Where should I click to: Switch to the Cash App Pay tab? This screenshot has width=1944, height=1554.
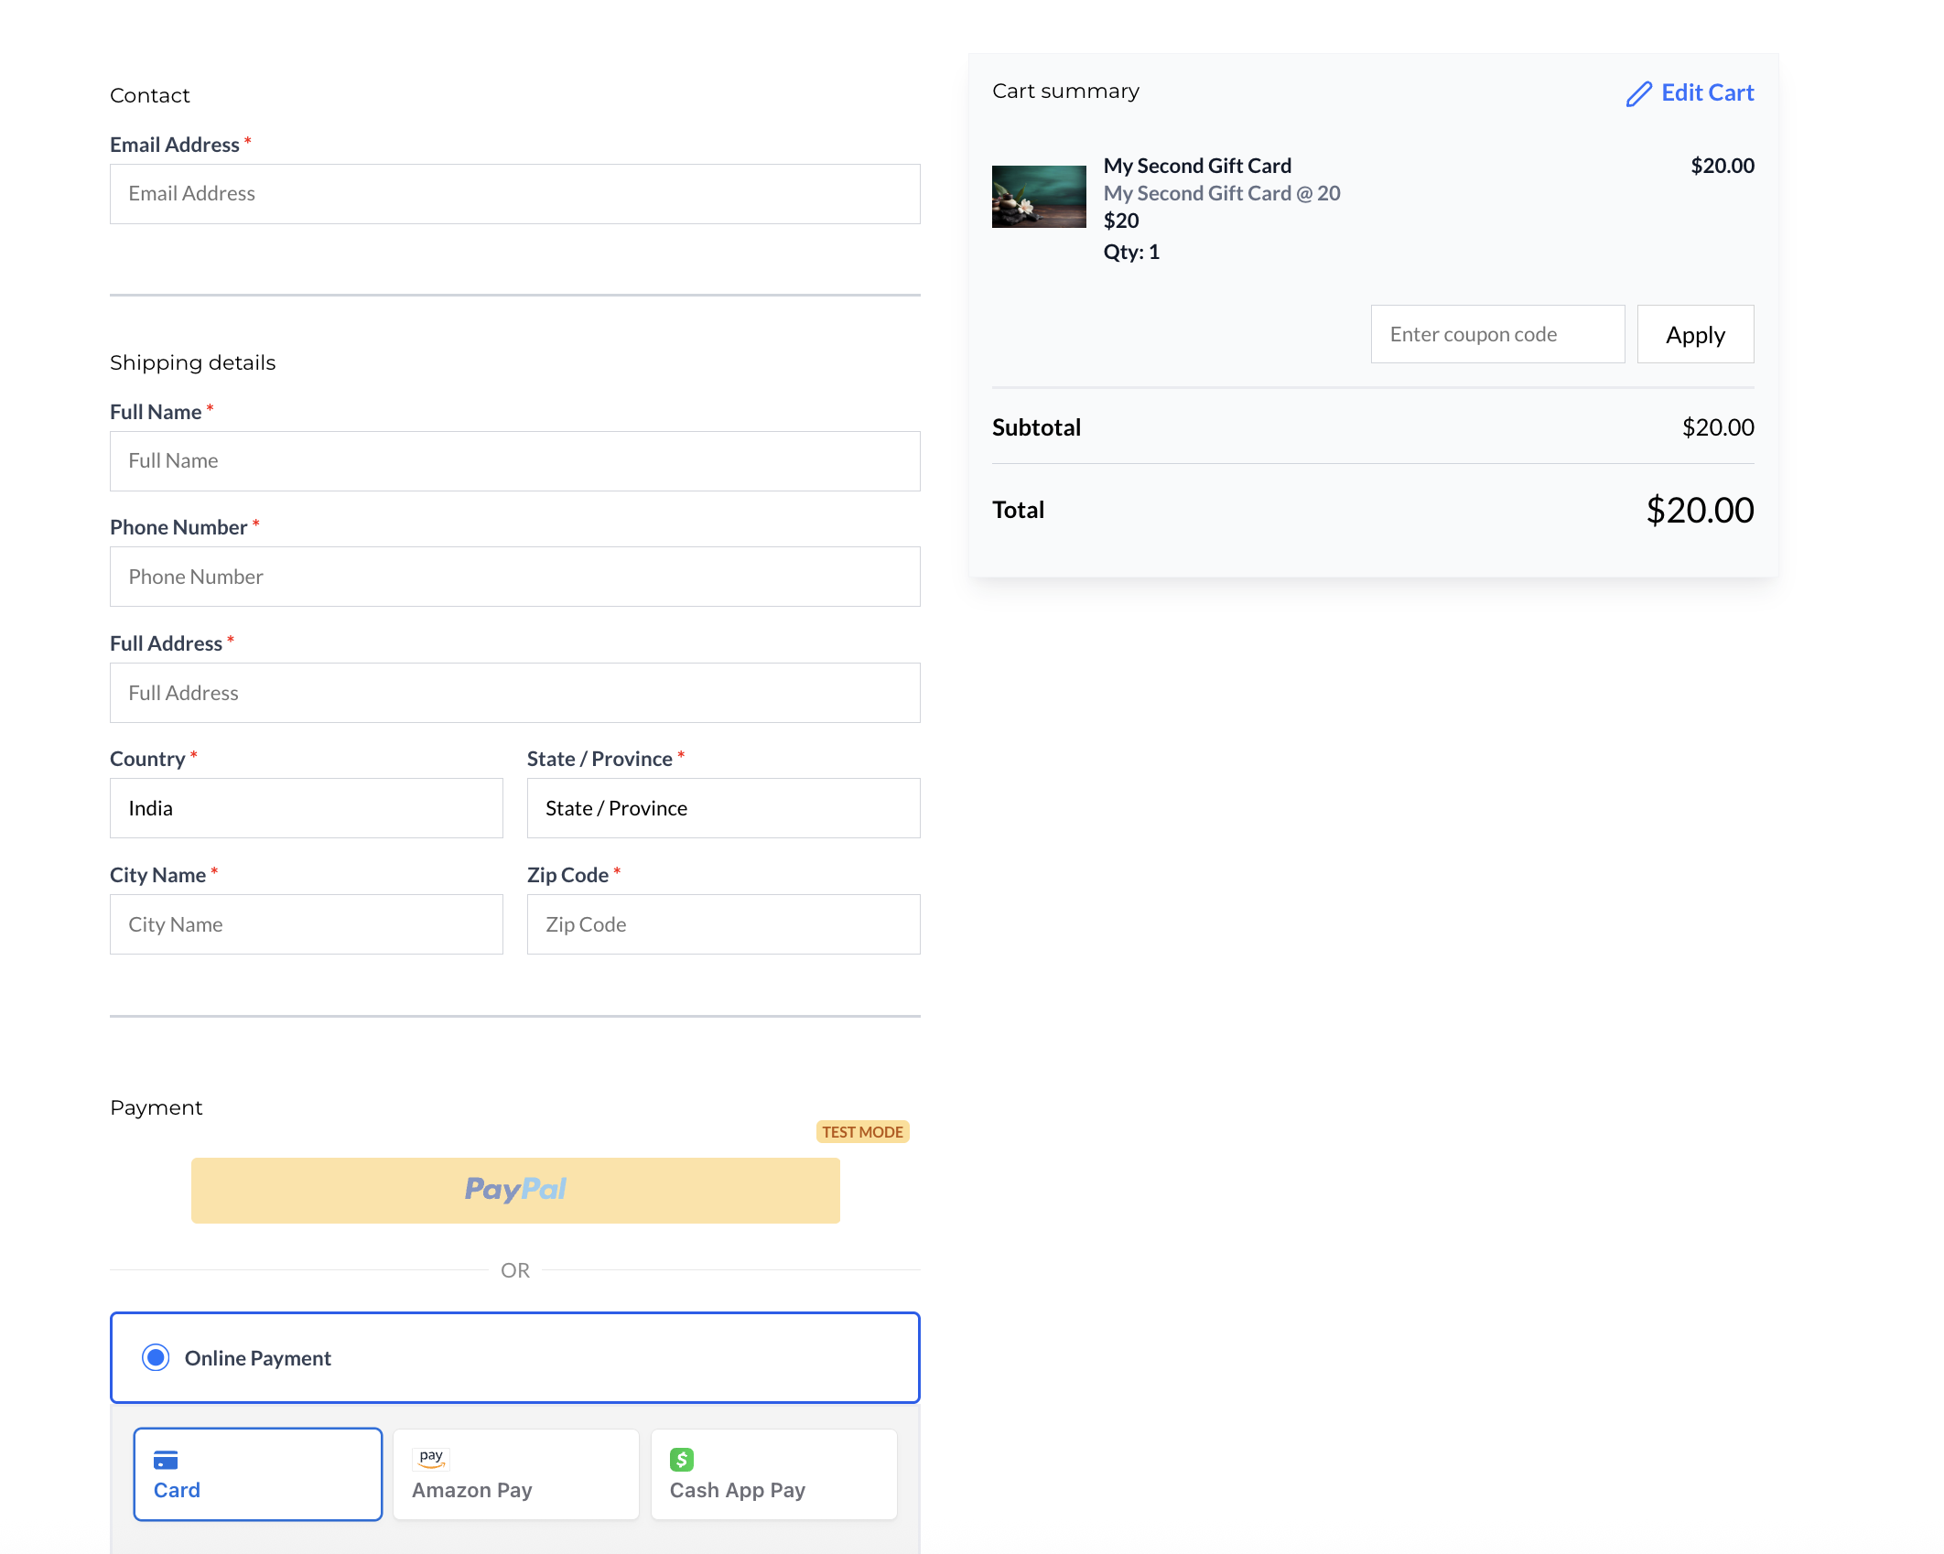point(774,1474)
